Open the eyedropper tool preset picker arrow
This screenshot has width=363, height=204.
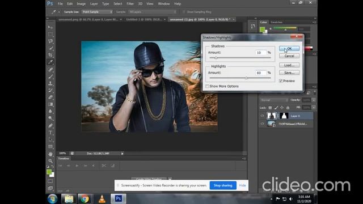59,12
